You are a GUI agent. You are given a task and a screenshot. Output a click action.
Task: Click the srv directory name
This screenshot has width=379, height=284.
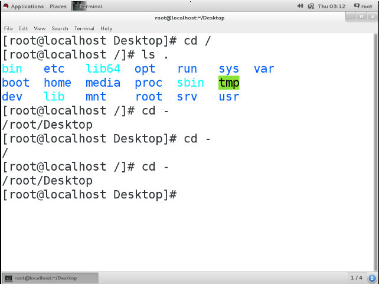point(187,97)
